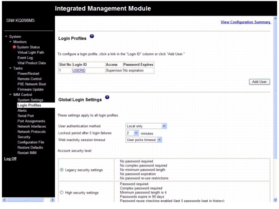Select Legacy security settings radio button

click(62, 170)
